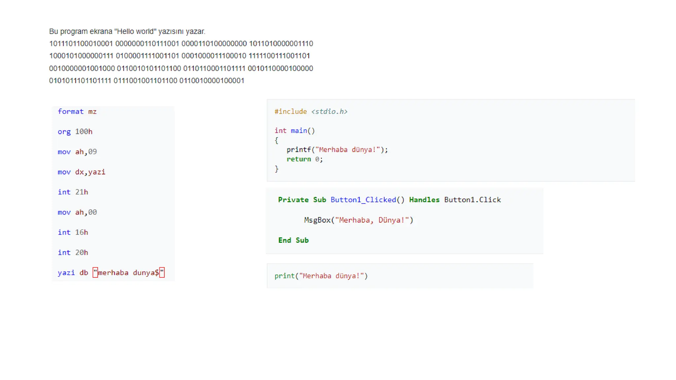Click the 'Bu program ekrana' description sentence

[127, 31]
